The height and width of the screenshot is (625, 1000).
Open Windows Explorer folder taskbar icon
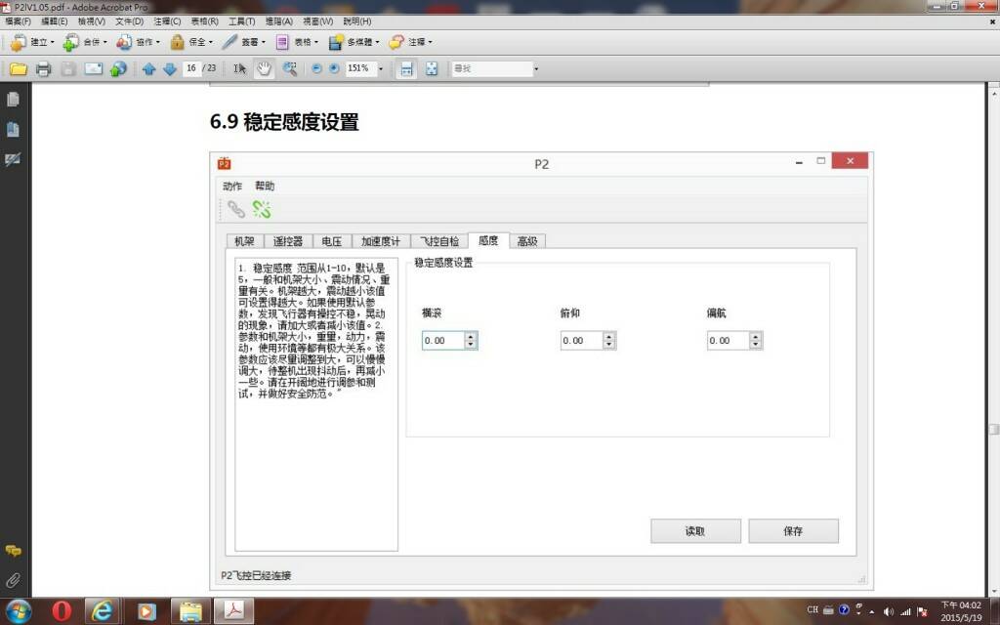click(x=190, y=611)
